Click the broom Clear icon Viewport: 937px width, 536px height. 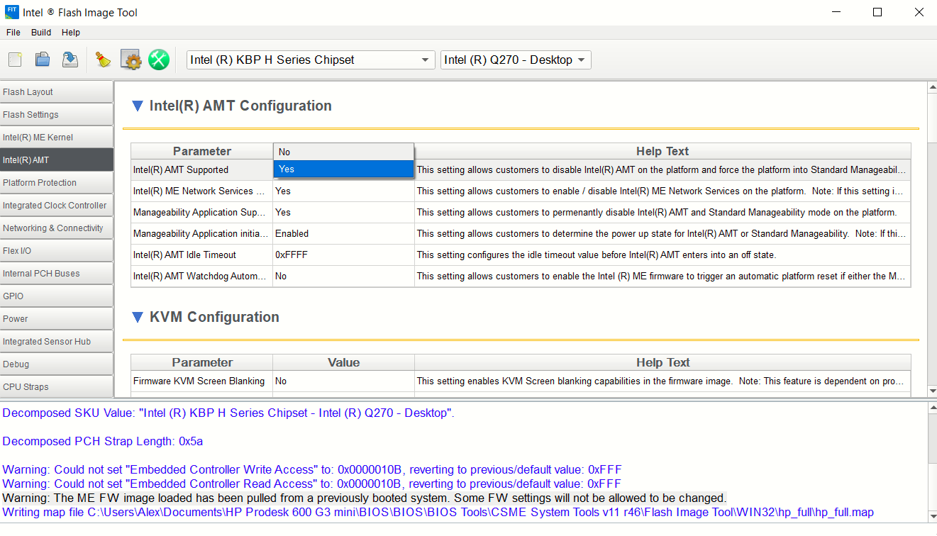(104, 60)
